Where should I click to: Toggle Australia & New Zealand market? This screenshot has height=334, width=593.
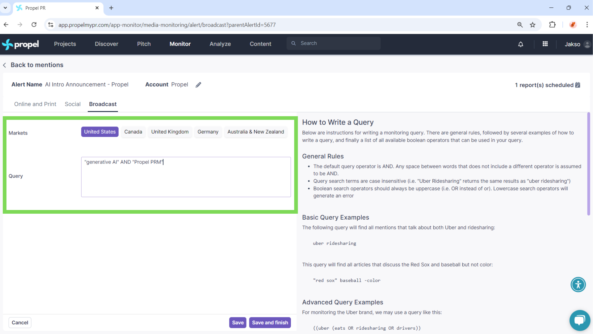coord(256,132)
